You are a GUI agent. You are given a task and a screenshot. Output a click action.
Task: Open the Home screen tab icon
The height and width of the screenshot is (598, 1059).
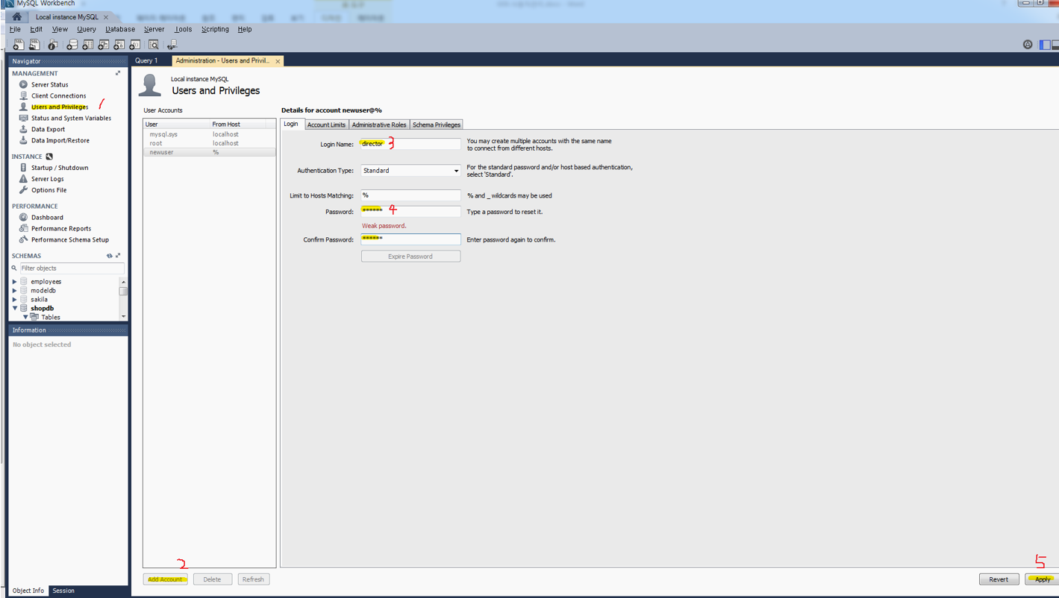[x=16, y=16]
